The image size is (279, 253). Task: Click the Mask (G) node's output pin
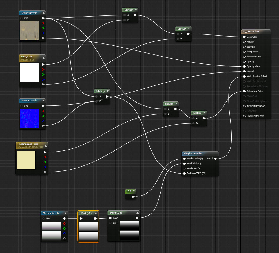[x=95, y=219]
